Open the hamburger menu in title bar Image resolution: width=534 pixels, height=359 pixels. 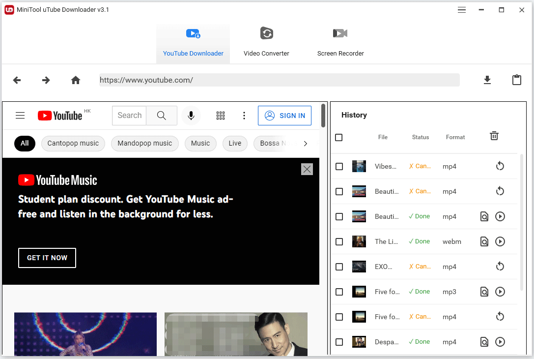click(x=461, y=10)
